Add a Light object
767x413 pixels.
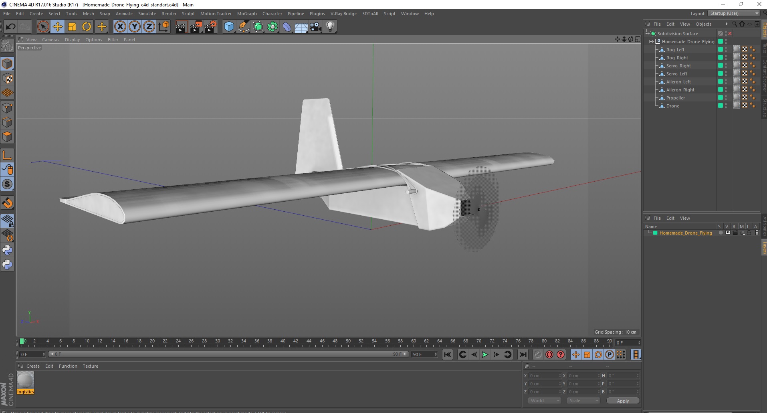[330, 27]
